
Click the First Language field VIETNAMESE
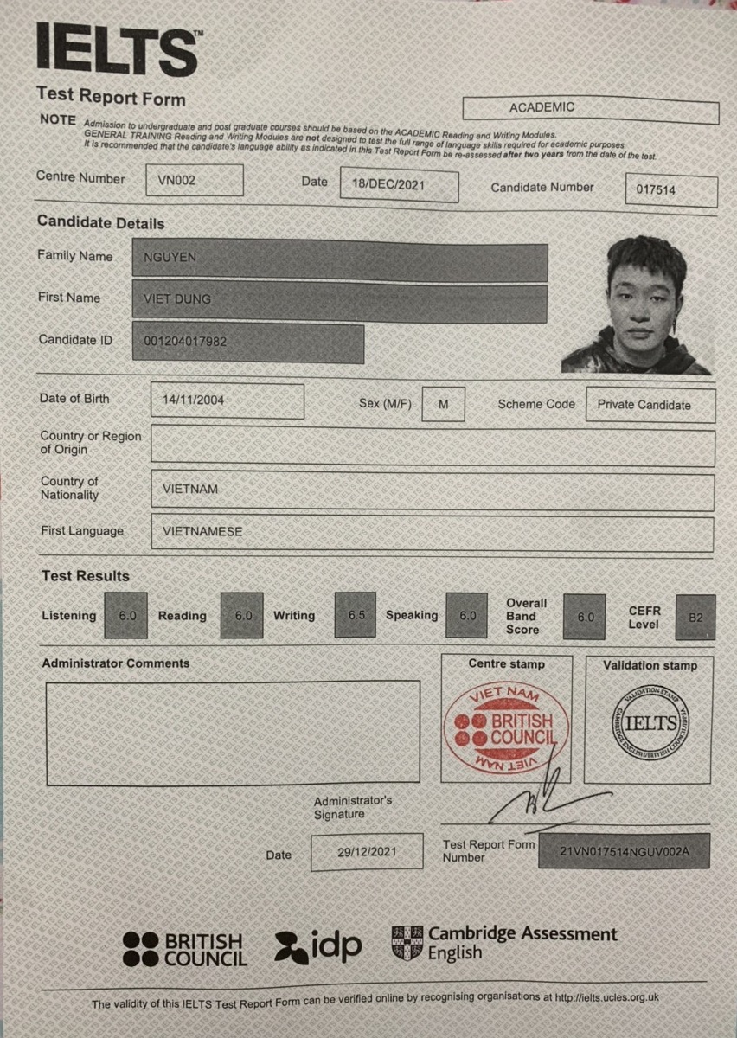(432, 533)
